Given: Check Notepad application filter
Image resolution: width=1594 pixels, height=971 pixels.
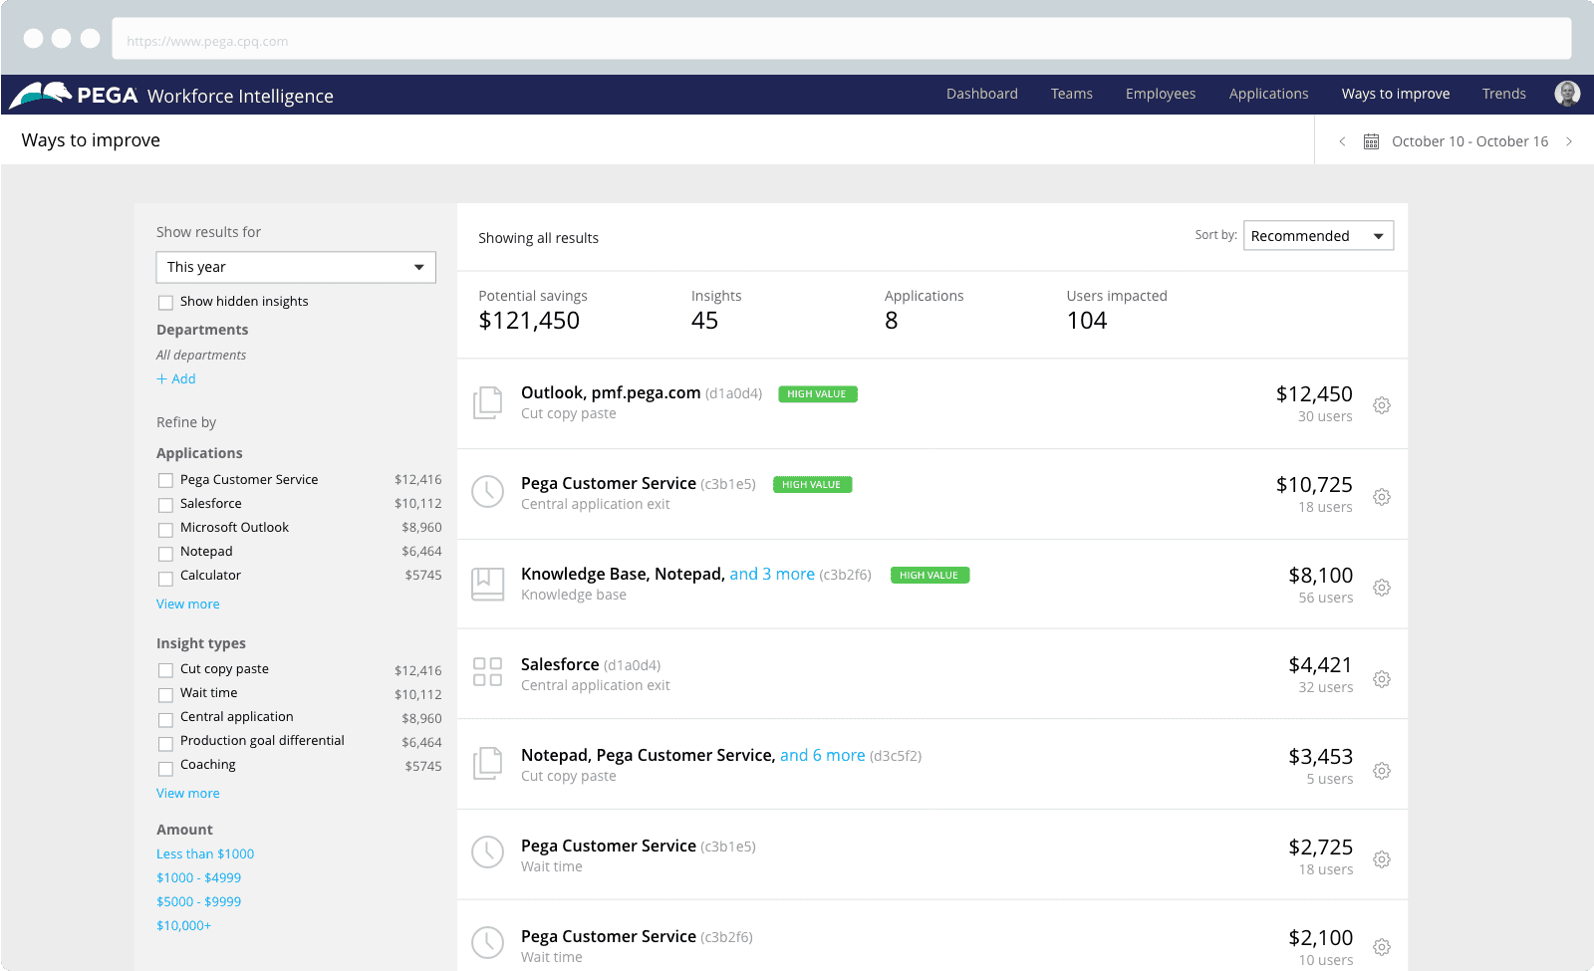Looking at the screenshot, I should point(165,553).
